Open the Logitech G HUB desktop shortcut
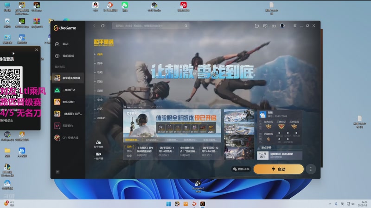Image resolution: width=371 pixels, height=208 pixels. (x=198, y=186)
